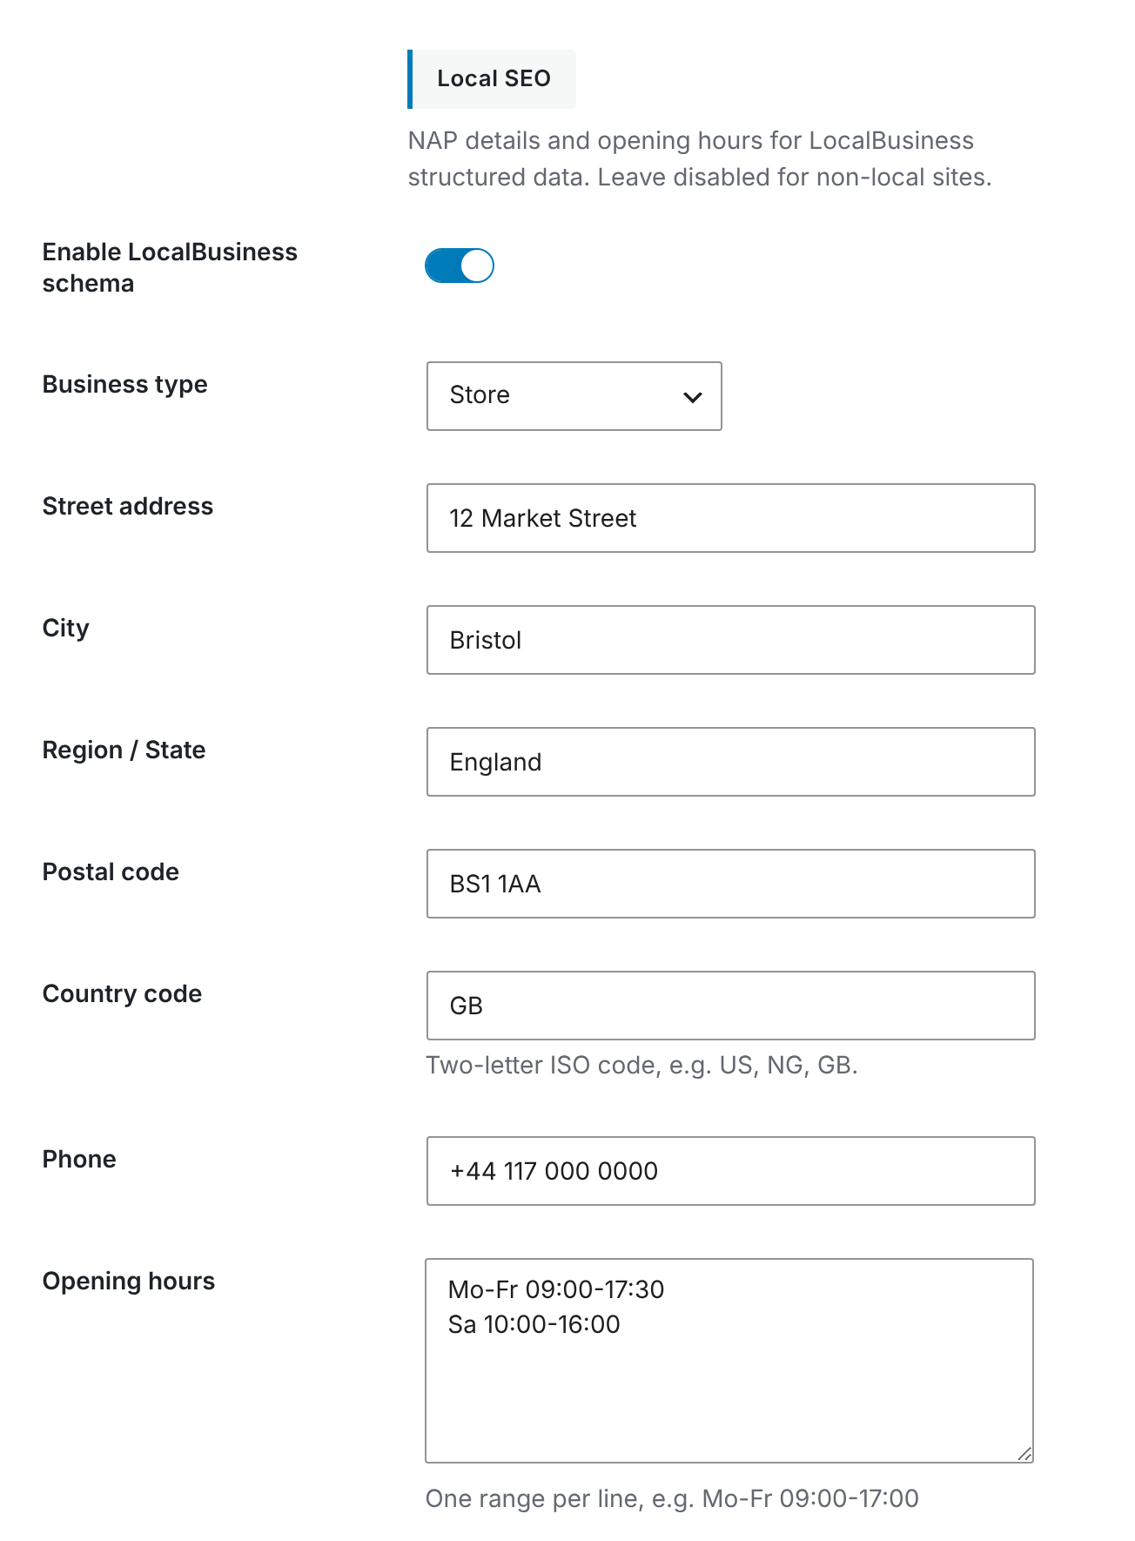
Task: Click the 'Street address' label
Action: click(128, 506)
